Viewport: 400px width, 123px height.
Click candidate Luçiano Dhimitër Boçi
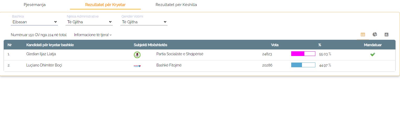[44, 65]
